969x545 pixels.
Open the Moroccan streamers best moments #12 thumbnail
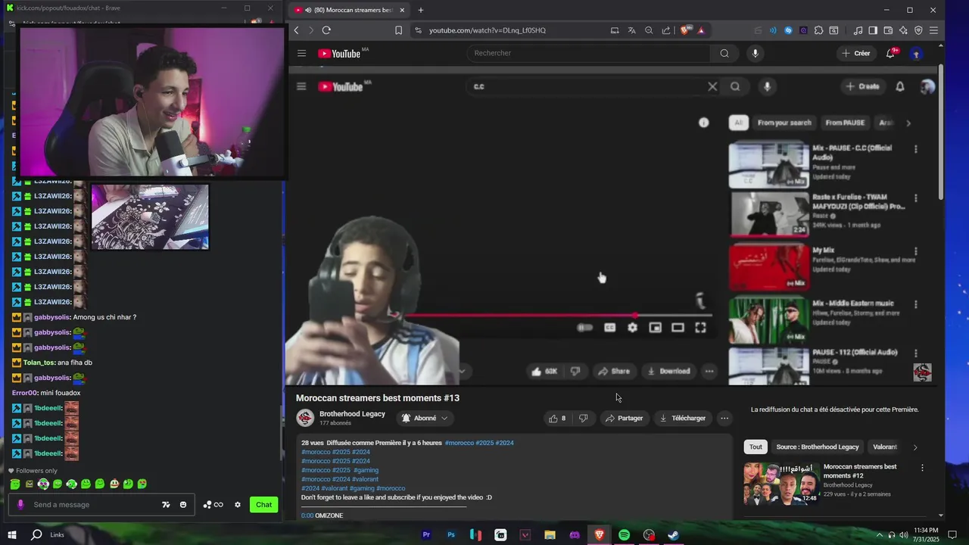[x=781, y=484]
